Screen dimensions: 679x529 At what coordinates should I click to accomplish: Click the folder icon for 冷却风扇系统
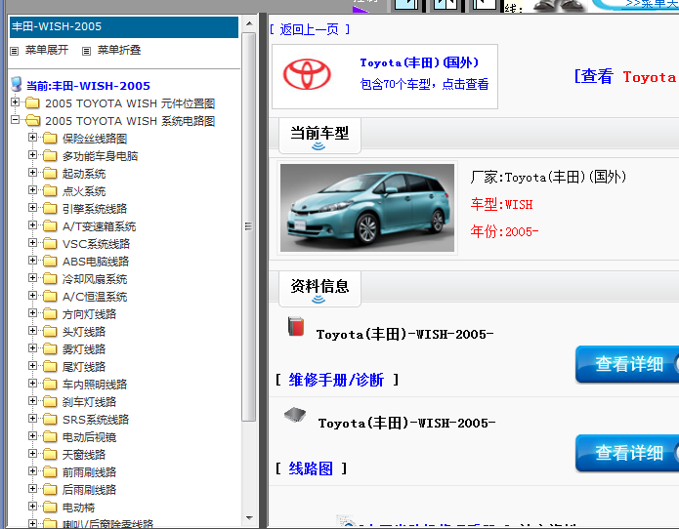pyautogui.click(x=50, y=278)
